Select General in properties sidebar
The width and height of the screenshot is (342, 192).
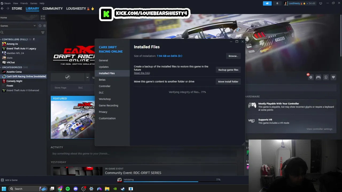(x=112, y=61)
